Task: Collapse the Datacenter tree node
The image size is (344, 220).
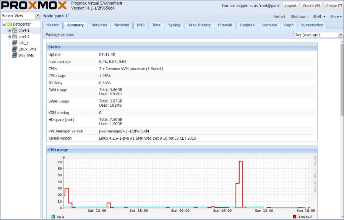Action: click(x=4, y=24)
